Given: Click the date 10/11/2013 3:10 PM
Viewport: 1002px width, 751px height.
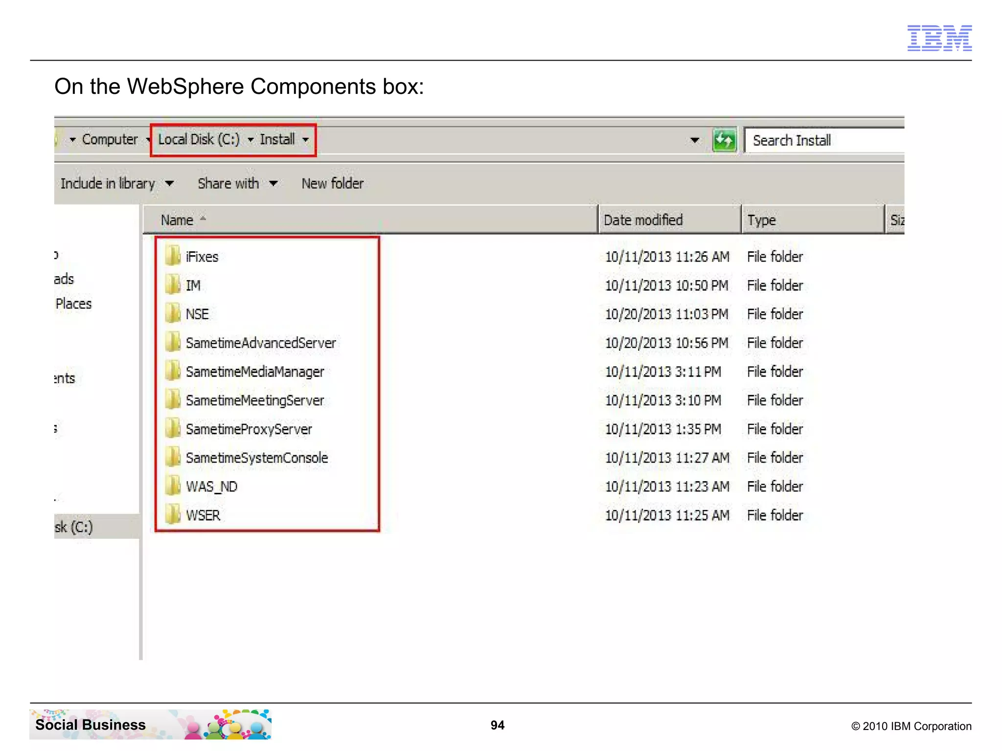Looking at the screenshot, I should 663,400.
